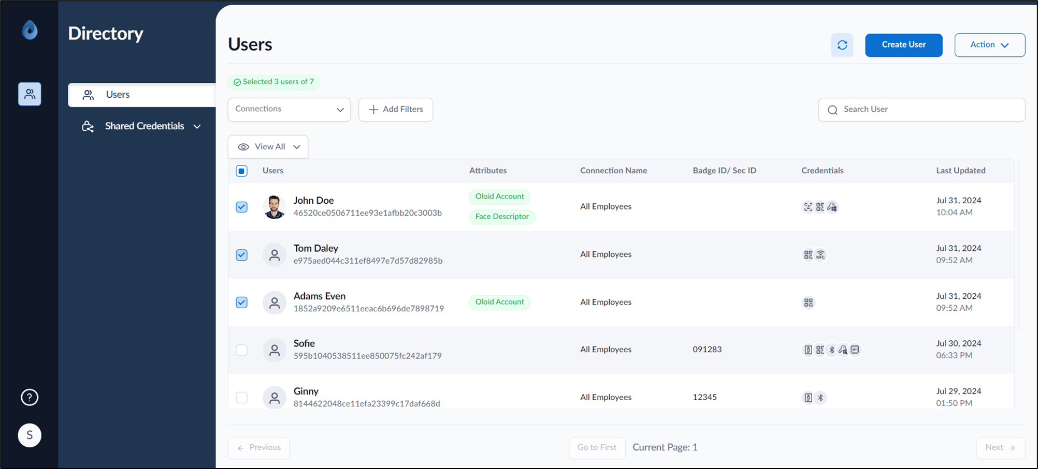Expand Shared Credentials in sidebar

click(x=141, y=126)
